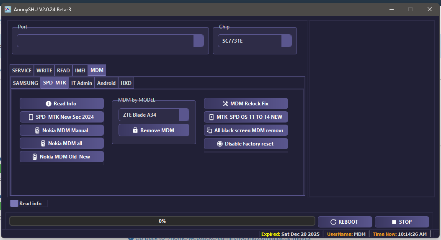Click the lock icon on Remove MDM
Image resolution: width=441 pixels, height=240 pixels.
point(135,130)
